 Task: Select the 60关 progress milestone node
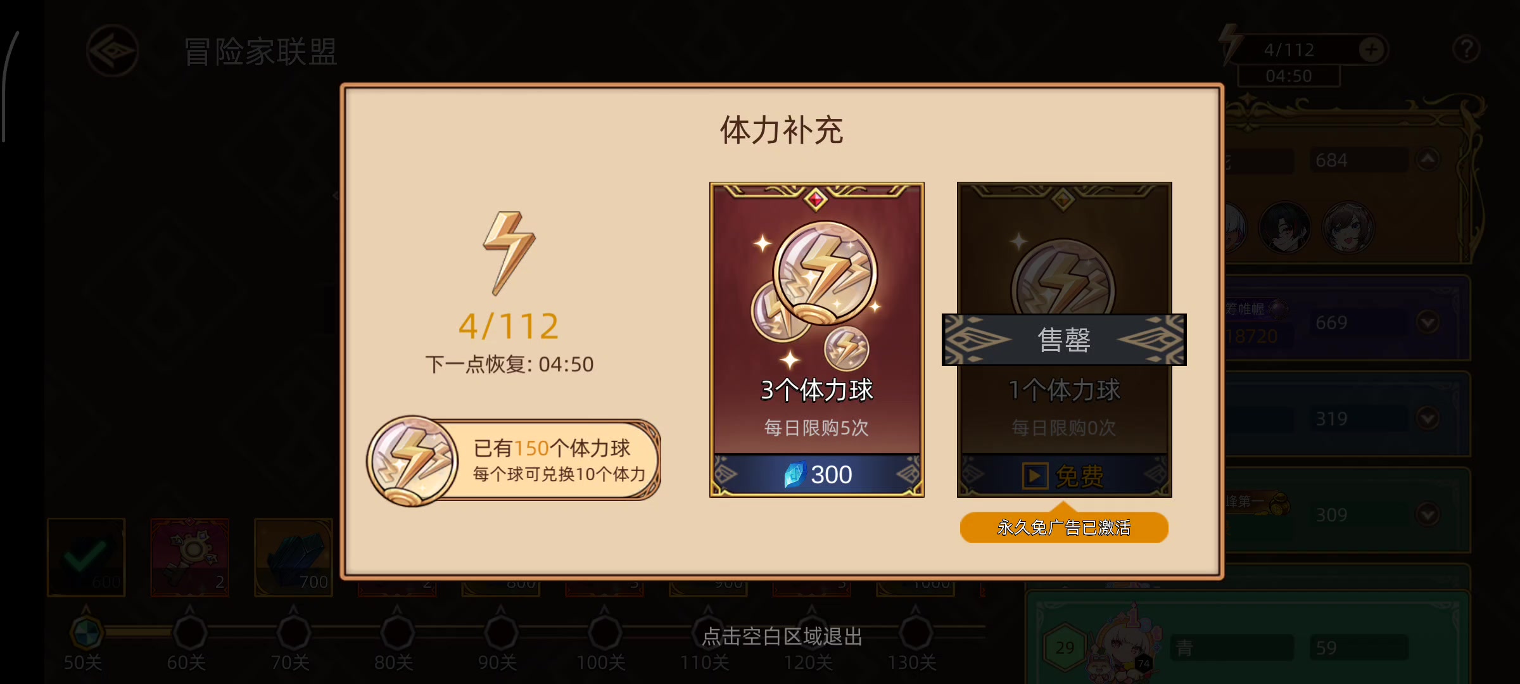coord(189,632)
